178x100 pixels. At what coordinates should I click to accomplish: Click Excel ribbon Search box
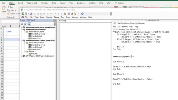119,3
